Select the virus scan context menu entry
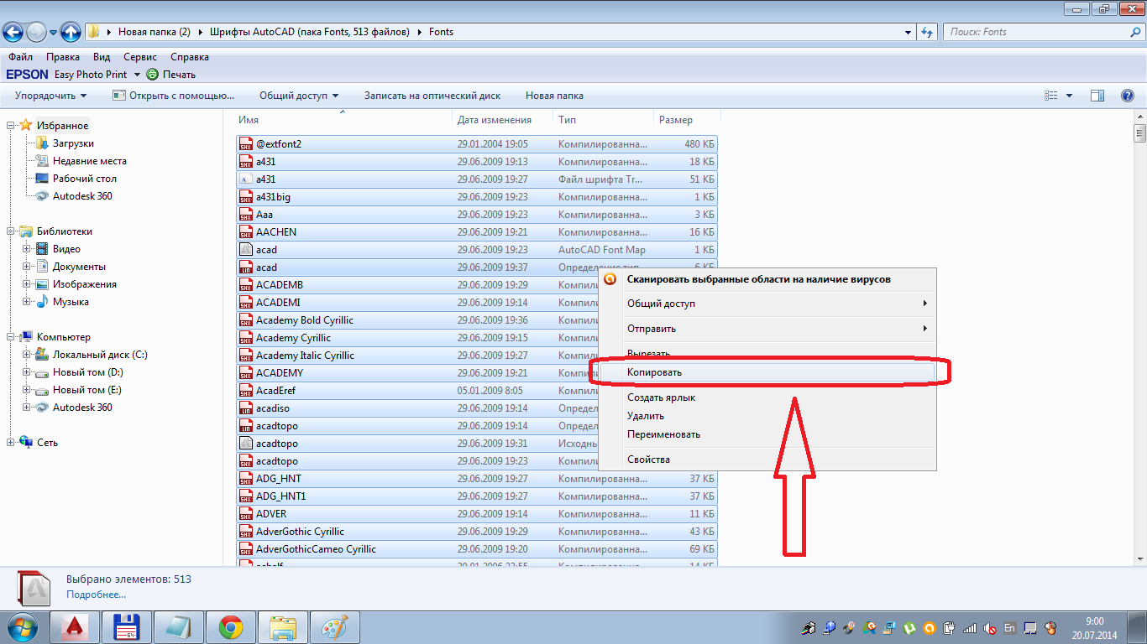 767,279
